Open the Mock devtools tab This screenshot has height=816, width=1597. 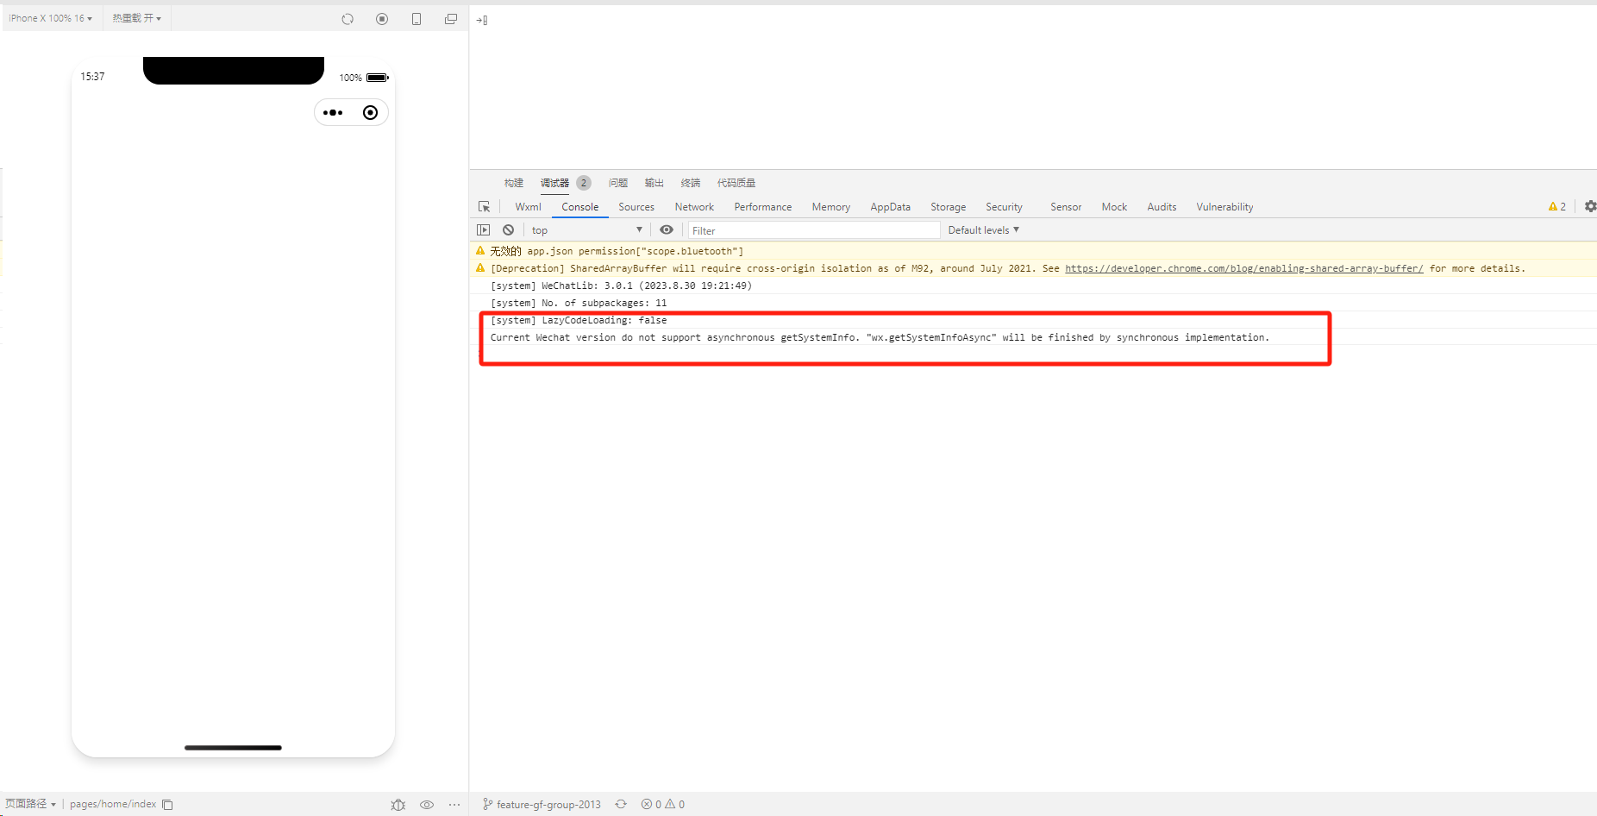[1114, 207]
